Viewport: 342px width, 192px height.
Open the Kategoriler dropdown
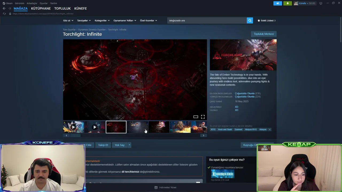point(102,21)
